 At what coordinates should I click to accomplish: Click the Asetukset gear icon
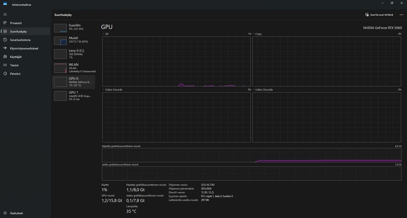click(x=5, y=213)
